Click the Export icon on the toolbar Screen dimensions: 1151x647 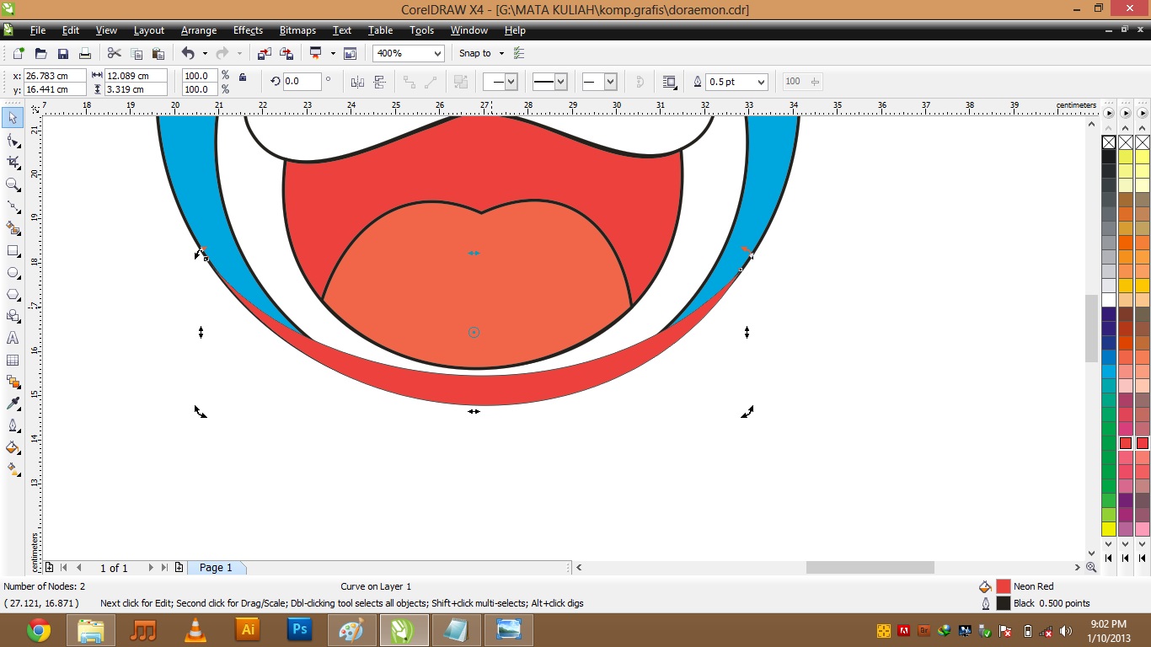click(x=286, y=52)
